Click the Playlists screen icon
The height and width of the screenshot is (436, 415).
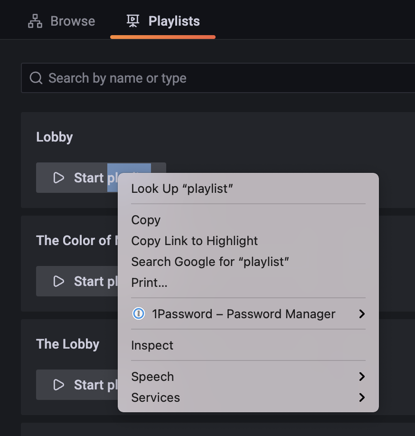coord(133,20)
